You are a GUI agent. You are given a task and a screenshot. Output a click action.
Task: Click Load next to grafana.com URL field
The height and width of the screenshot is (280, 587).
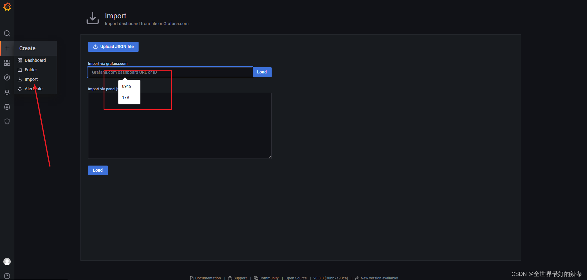coord(262,72)
